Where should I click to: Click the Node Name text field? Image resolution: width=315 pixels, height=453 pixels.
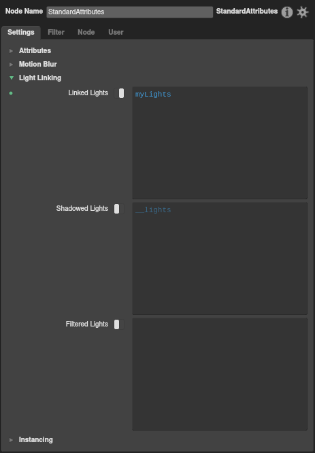[x=130, y=12]
